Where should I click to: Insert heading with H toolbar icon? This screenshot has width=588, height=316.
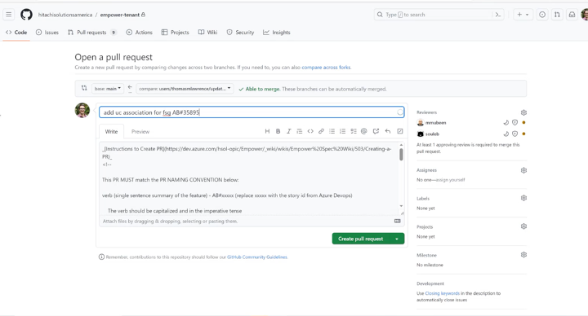[267, 131]
